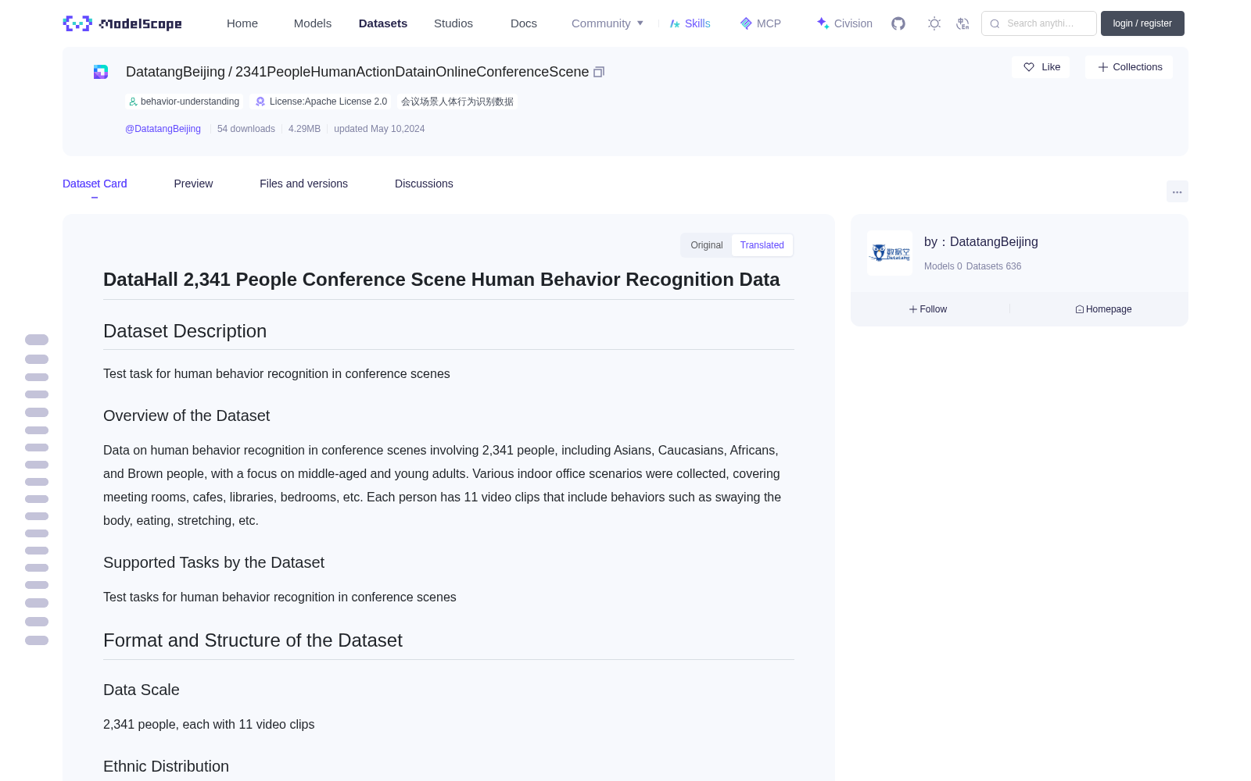Follow the DatatangBeijing organization
The image size is (1251, 781).
point(928,309)
